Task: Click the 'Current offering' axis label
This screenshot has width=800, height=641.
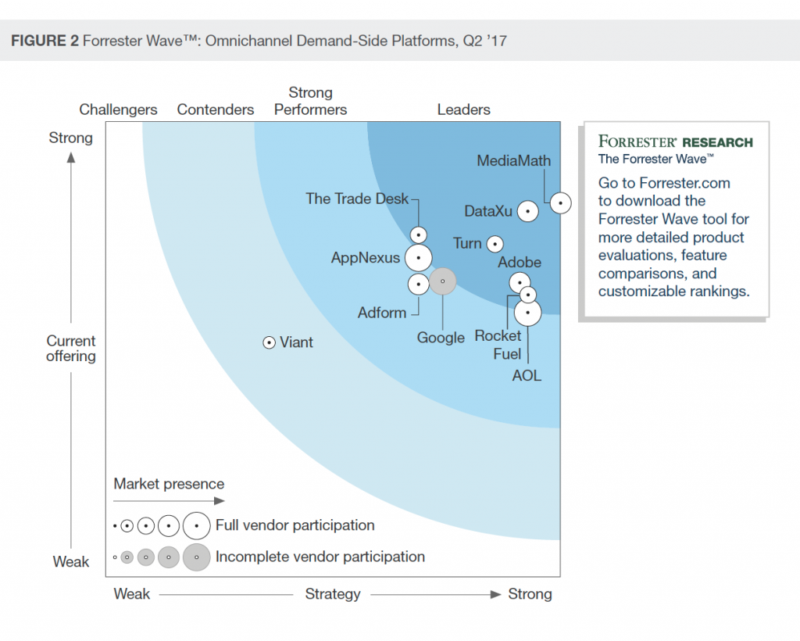Action: point(71,349)
